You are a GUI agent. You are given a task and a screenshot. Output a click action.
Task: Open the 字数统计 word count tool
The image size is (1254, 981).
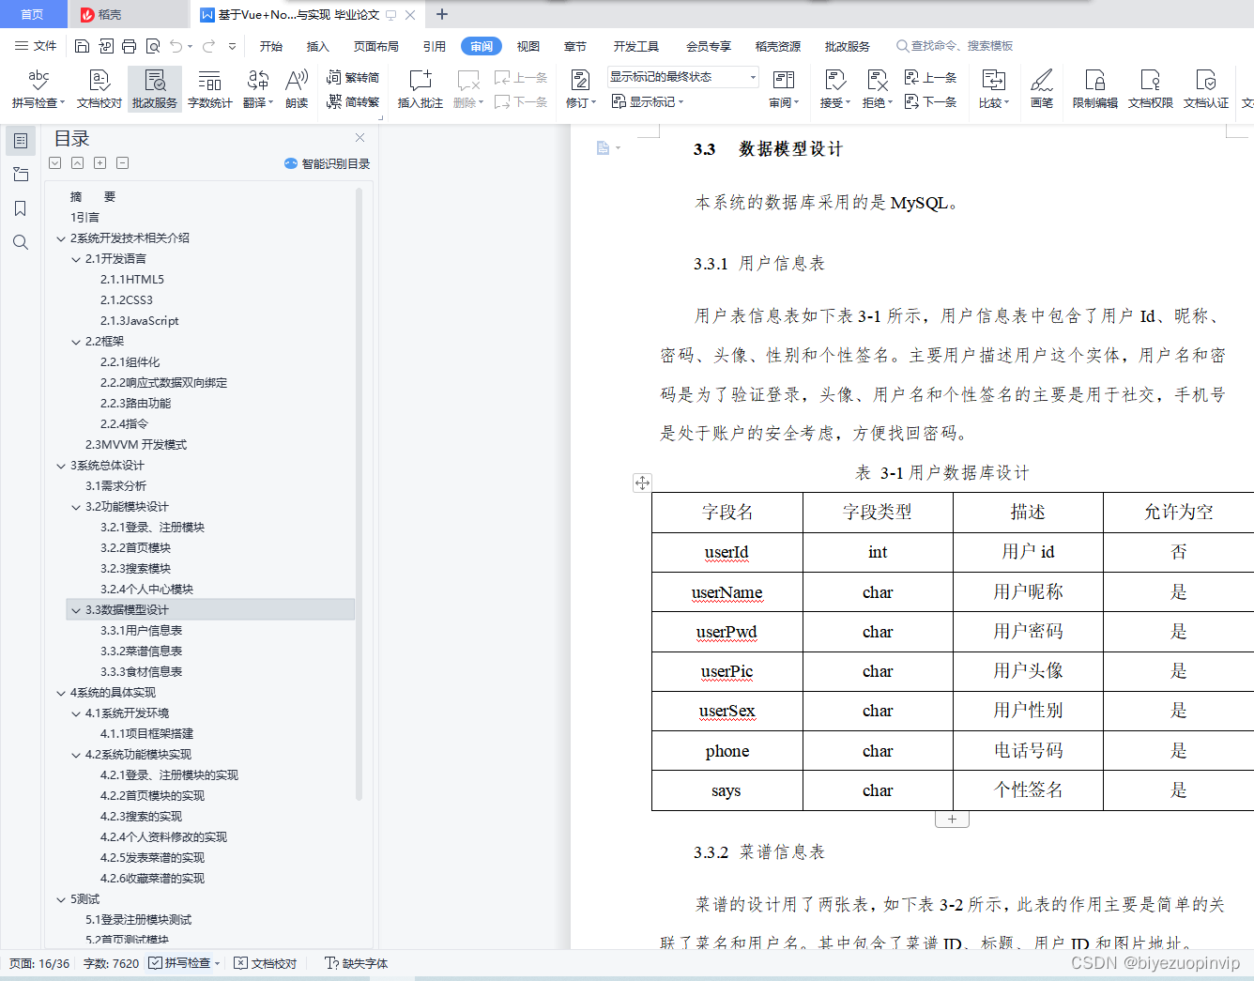pos(208,89)
